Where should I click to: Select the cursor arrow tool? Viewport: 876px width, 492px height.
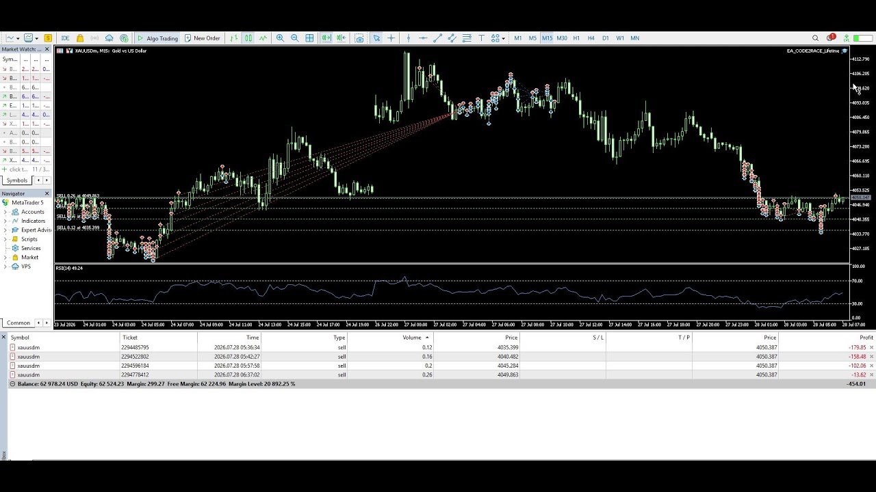[376, 38]
